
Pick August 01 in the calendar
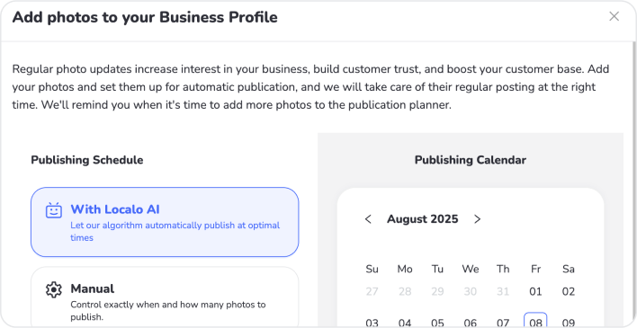535,292
